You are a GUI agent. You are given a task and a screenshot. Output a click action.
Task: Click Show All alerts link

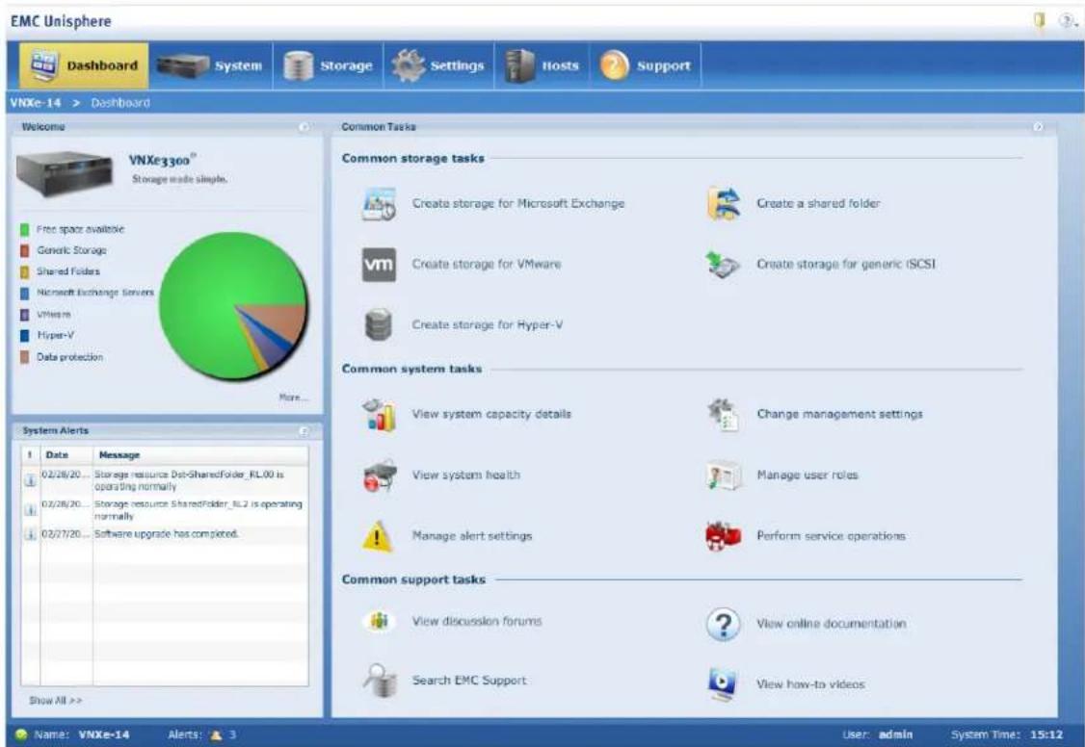tap(55, 701)
